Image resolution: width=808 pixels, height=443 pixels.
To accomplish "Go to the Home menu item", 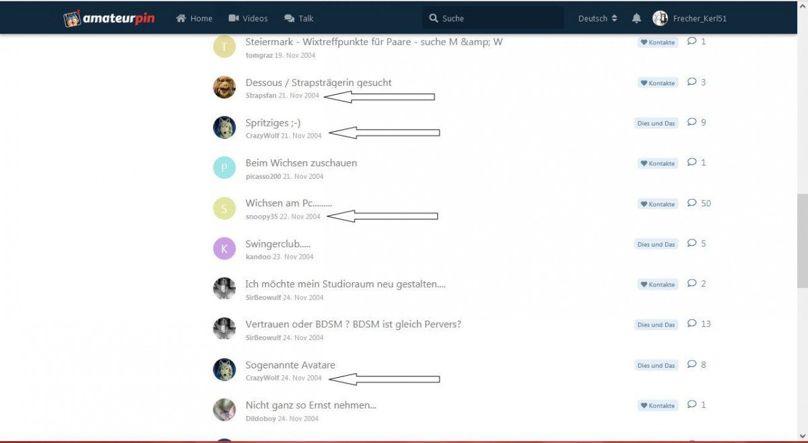I will (194, 19).
